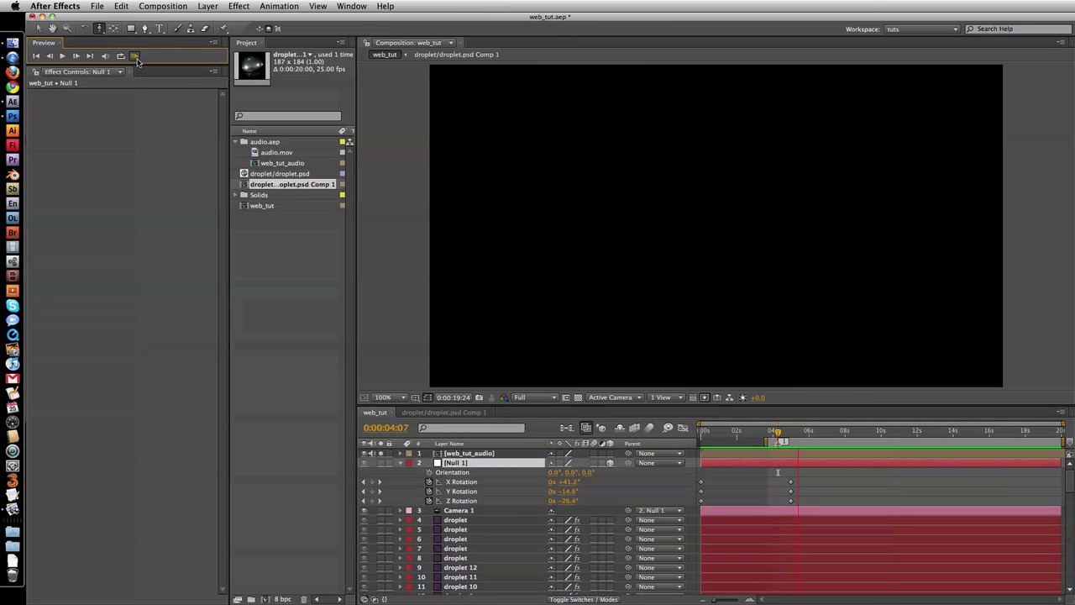The width and height of the screenshot is (1075, 605).
Task: Click timeline current time 0:00:04:07
Action: coord(385,428)
